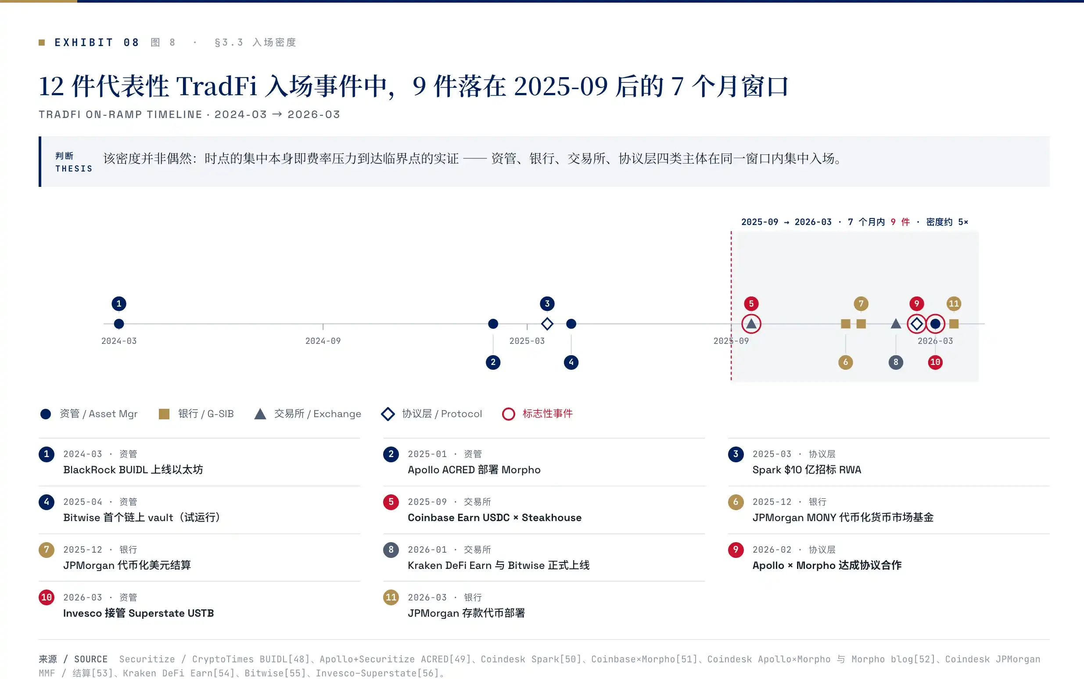Select the Invesco Superstate USTB entry
The height and width of the screenshot is (679, 1084).
tap(199, 606)
